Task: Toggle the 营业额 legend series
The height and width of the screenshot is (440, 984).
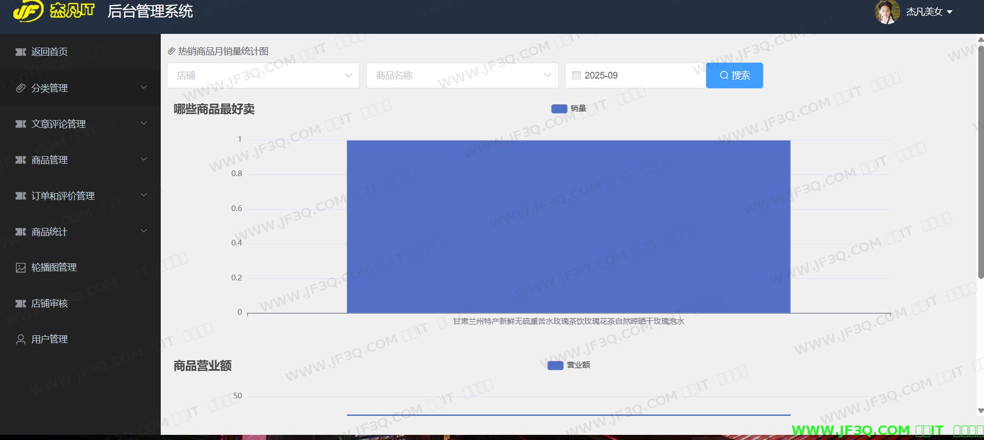Action: pos(569,365)
